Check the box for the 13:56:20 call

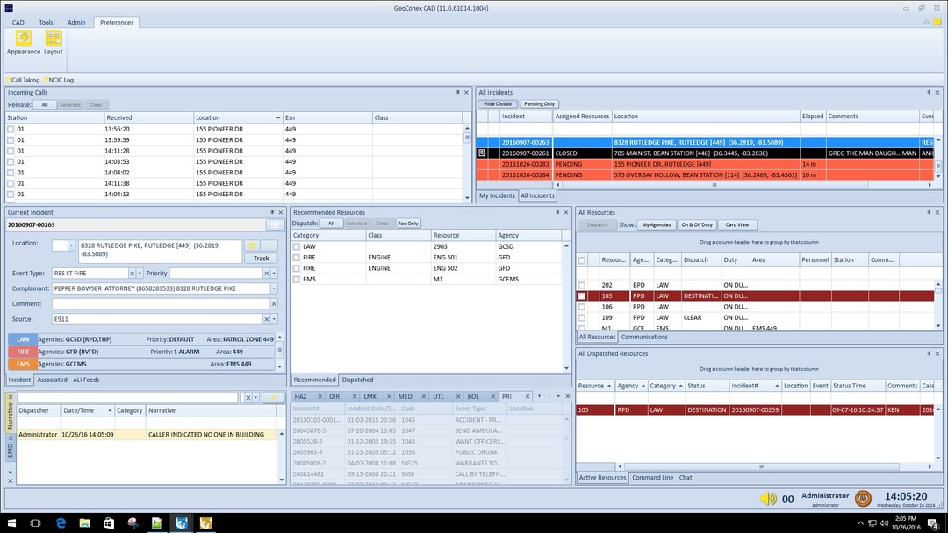coord(11,129)
